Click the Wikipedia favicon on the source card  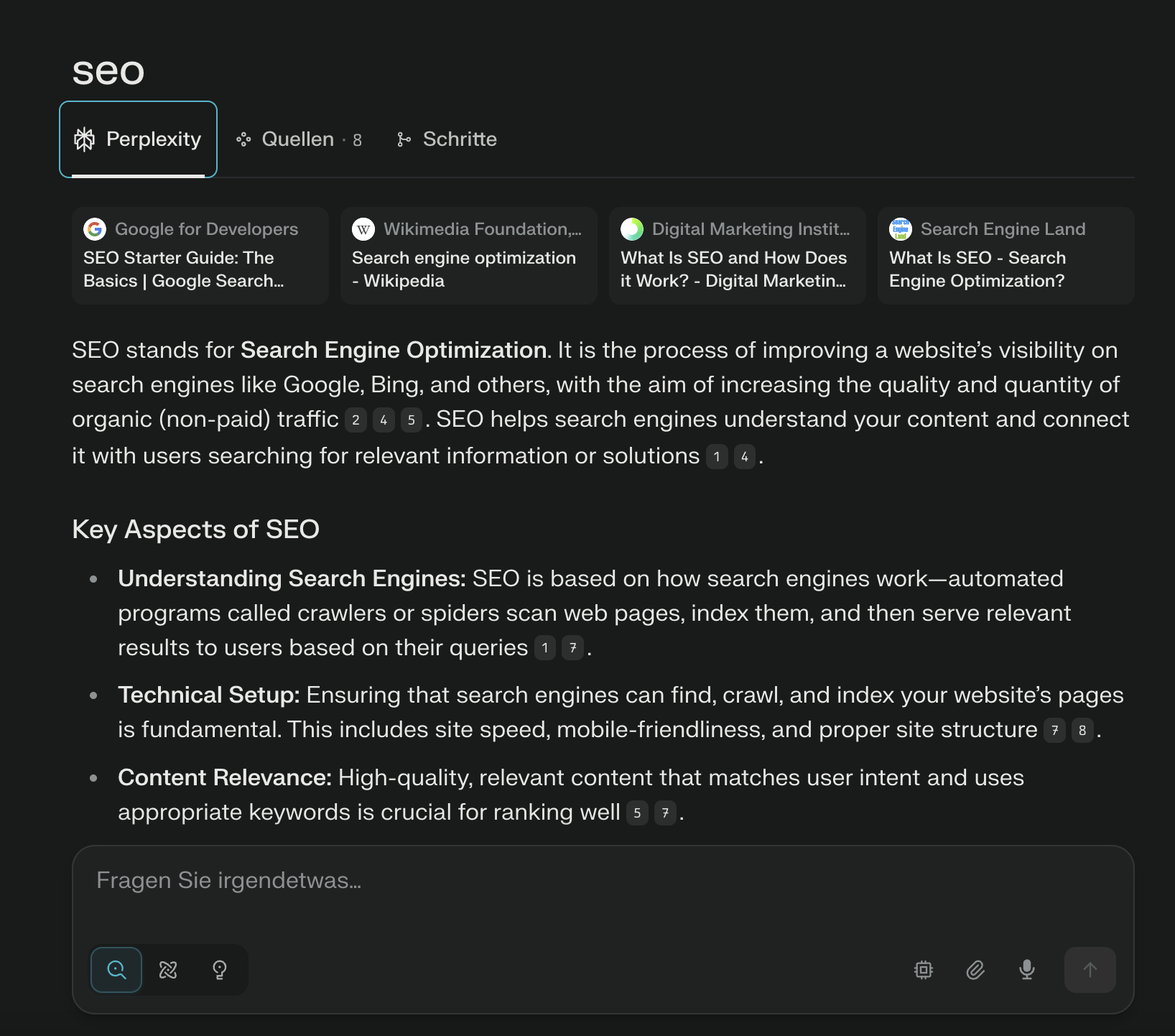(363, 229)
